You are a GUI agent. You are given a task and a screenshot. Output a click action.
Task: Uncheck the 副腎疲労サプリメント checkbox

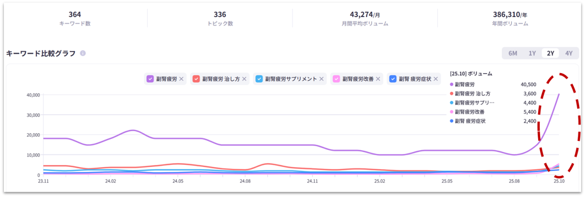259,79
